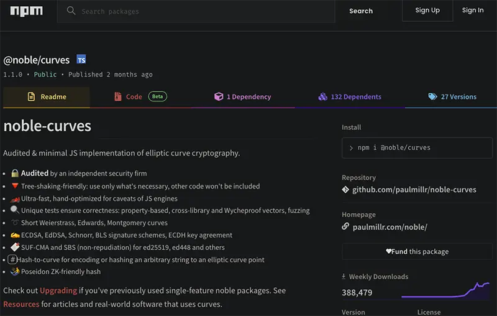This screenshot has width=497, height=316.
Task: Click the dependents cubes icon
Action: pyautogui.click(x=322, y=96)
